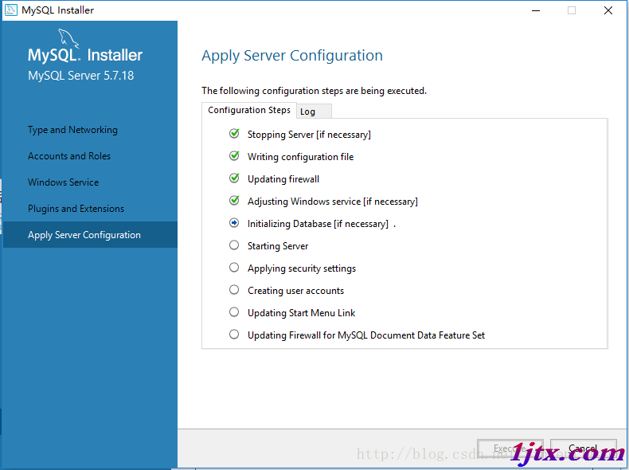Image resolution: width=629 pixels, height=470 pixels.
Task: Click green checkmark beside Adjusting Windows service
Action: [234, 200]
